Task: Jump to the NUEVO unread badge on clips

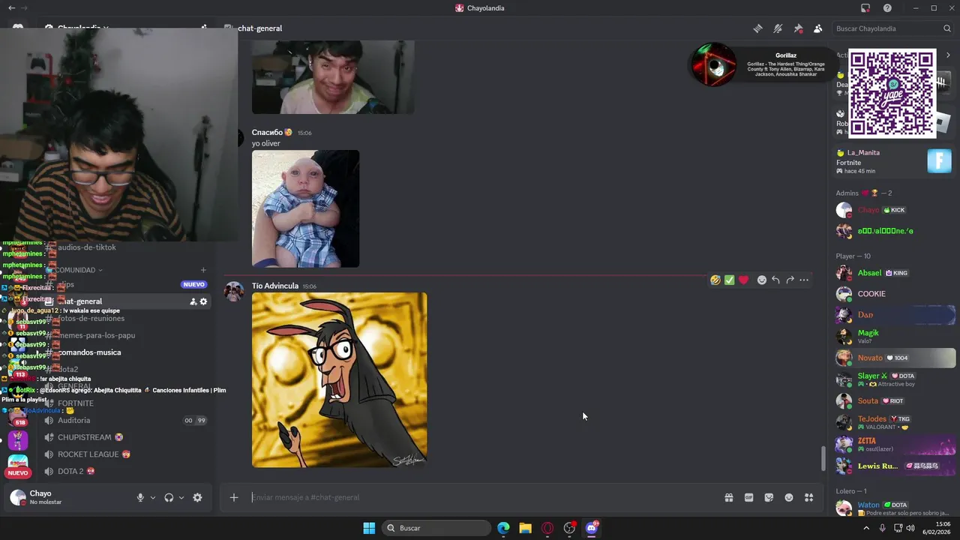Action: 193,284
